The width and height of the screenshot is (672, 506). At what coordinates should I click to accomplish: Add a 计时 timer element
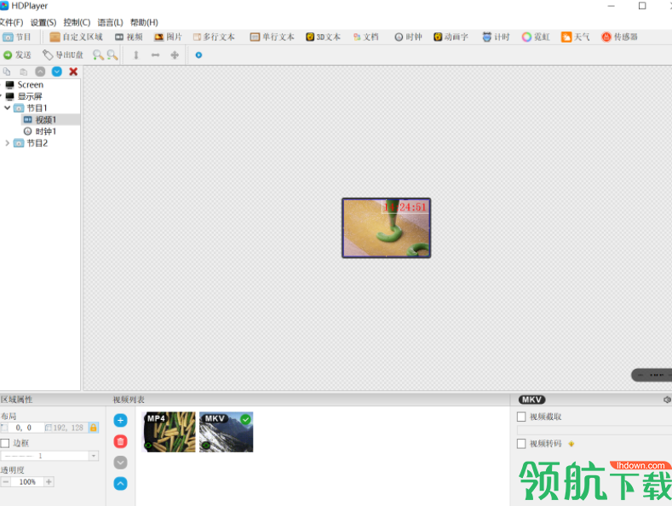pyautogui.click(x=496, y=37)
